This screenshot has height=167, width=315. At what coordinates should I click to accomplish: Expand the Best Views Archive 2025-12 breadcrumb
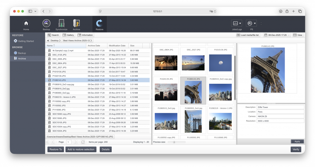click(x=78, y=41)
